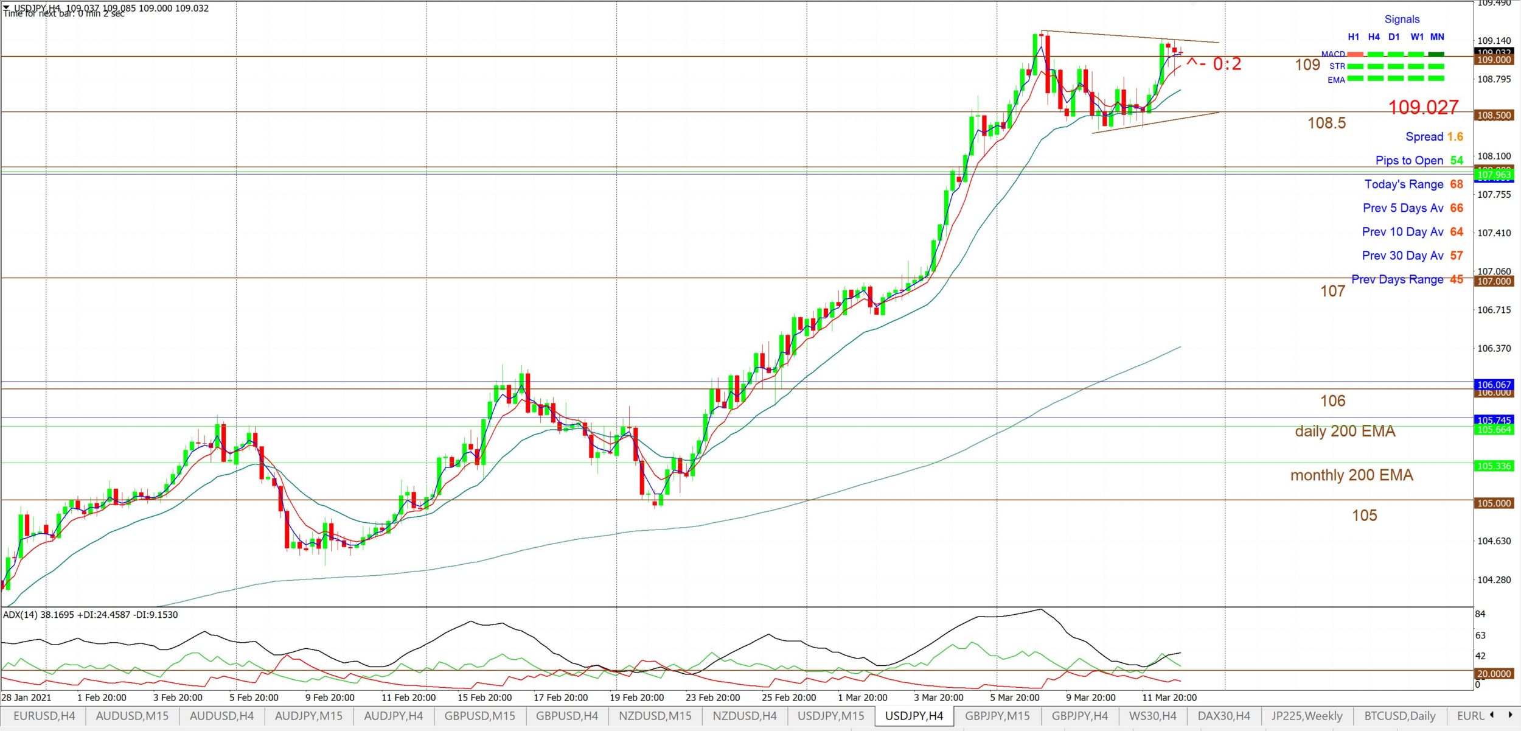1521x731 pixels.
Task: Click the '106' level text label
Action: (1332, 401)
